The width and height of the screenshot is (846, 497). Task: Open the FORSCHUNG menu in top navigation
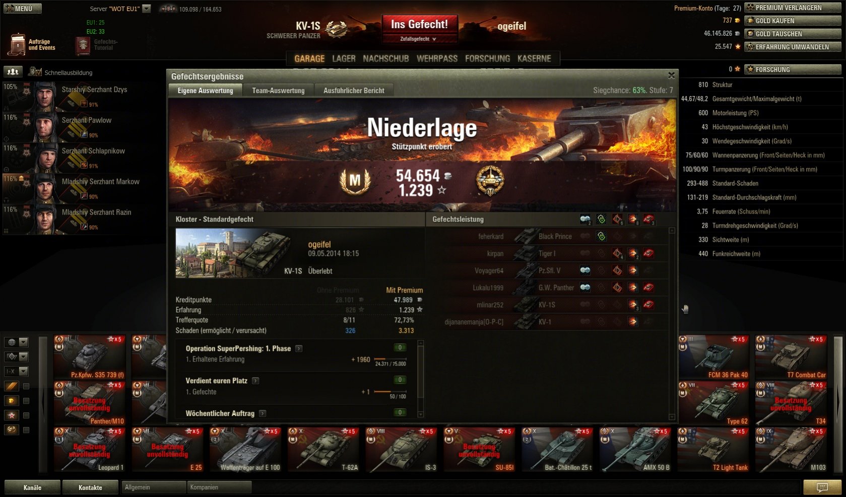[487, 58]
